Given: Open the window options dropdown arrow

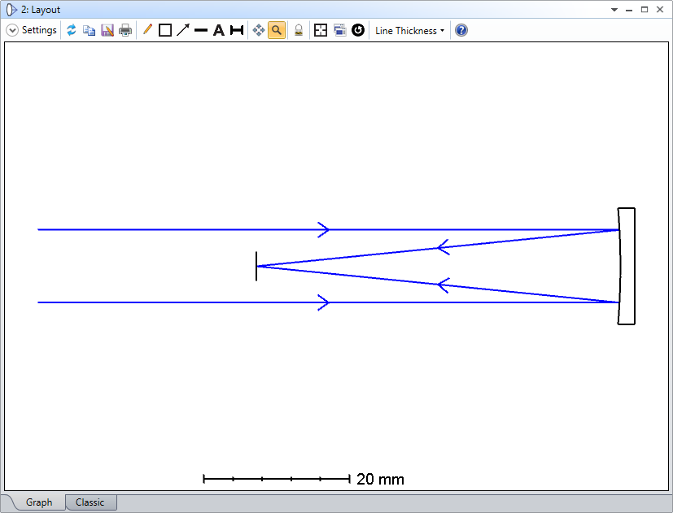Looking at the screenshot, I should click(614, 10).
